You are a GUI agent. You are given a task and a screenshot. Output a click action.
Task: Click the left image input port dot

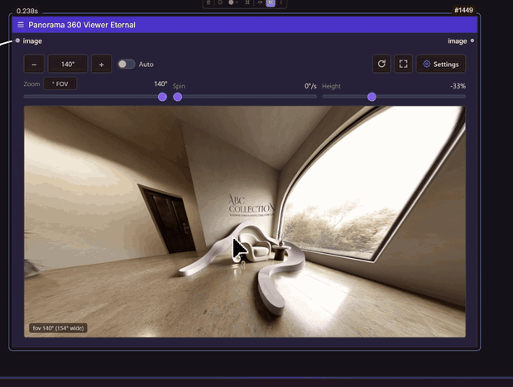point(17,41)
